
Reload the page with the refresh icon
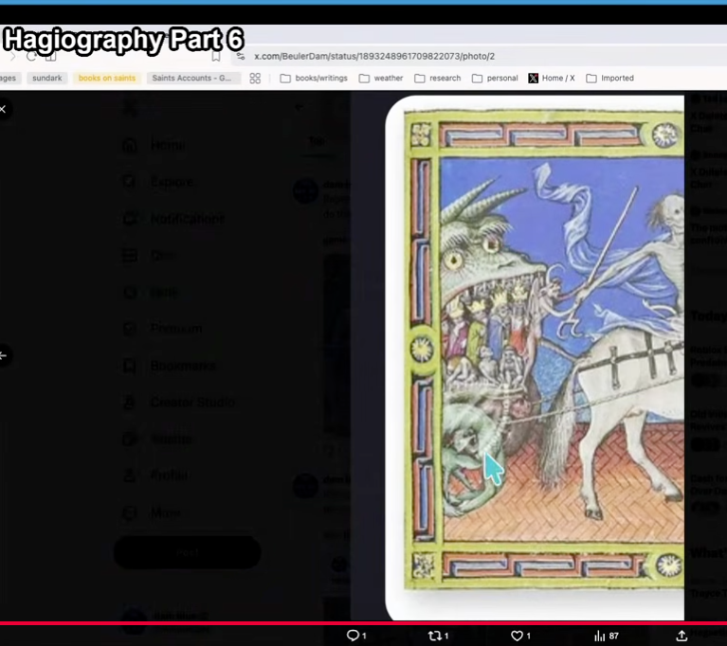31,56
